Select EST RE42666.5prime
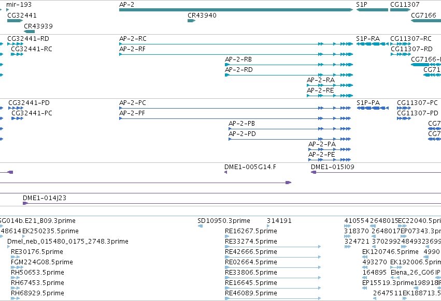 tap(273, 257)
